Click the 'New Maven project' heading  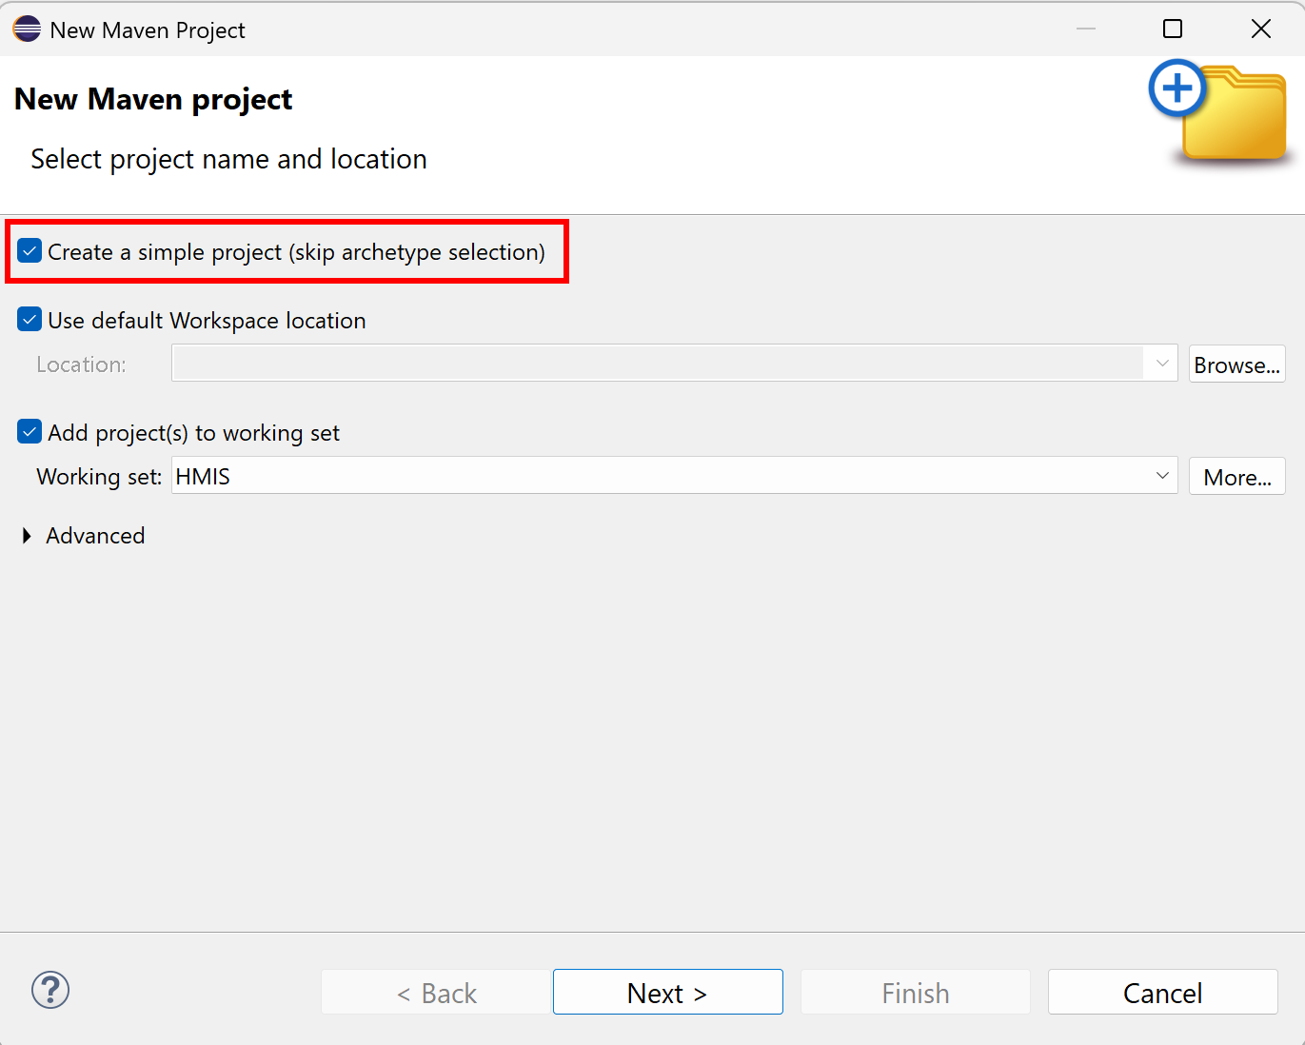tap(153, 99)
